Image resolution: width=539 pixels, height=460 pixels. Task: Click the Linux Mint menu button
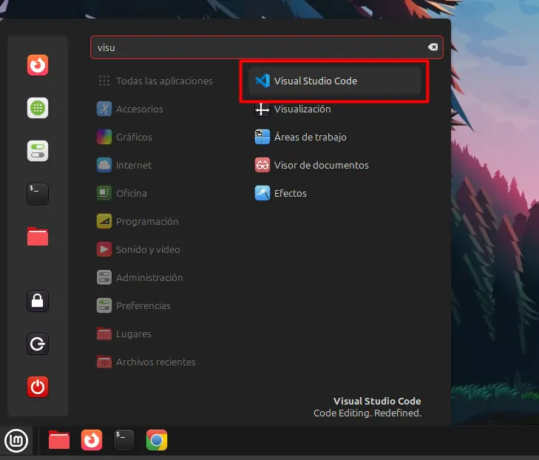click(x=17, y=441)
